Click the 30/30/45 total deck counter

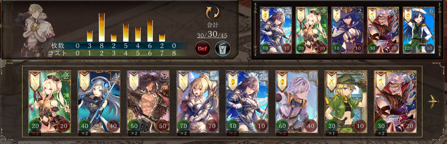pos(212,36)
